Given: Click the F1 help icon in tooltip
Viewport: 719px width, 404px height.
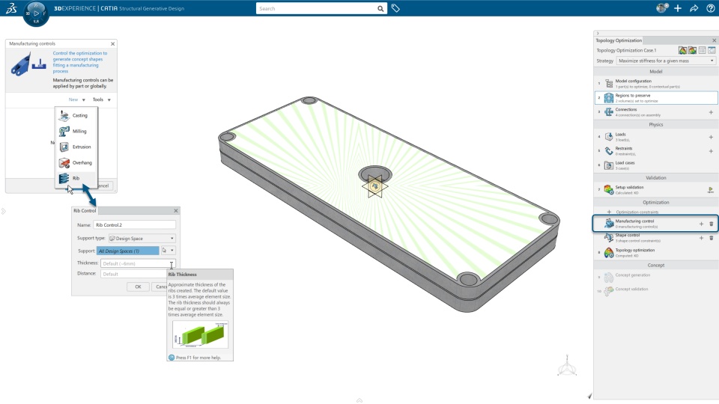Looking at the screenshot, I should tap(172, 358).
